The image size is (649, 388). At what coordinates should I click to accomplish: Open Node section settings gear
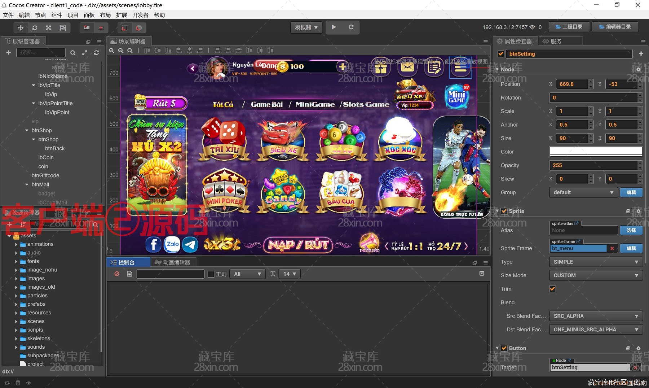point(639,69)
